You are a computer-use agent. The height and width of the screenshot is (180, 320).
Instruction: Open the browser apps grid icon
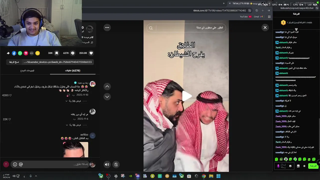(269, 17)
